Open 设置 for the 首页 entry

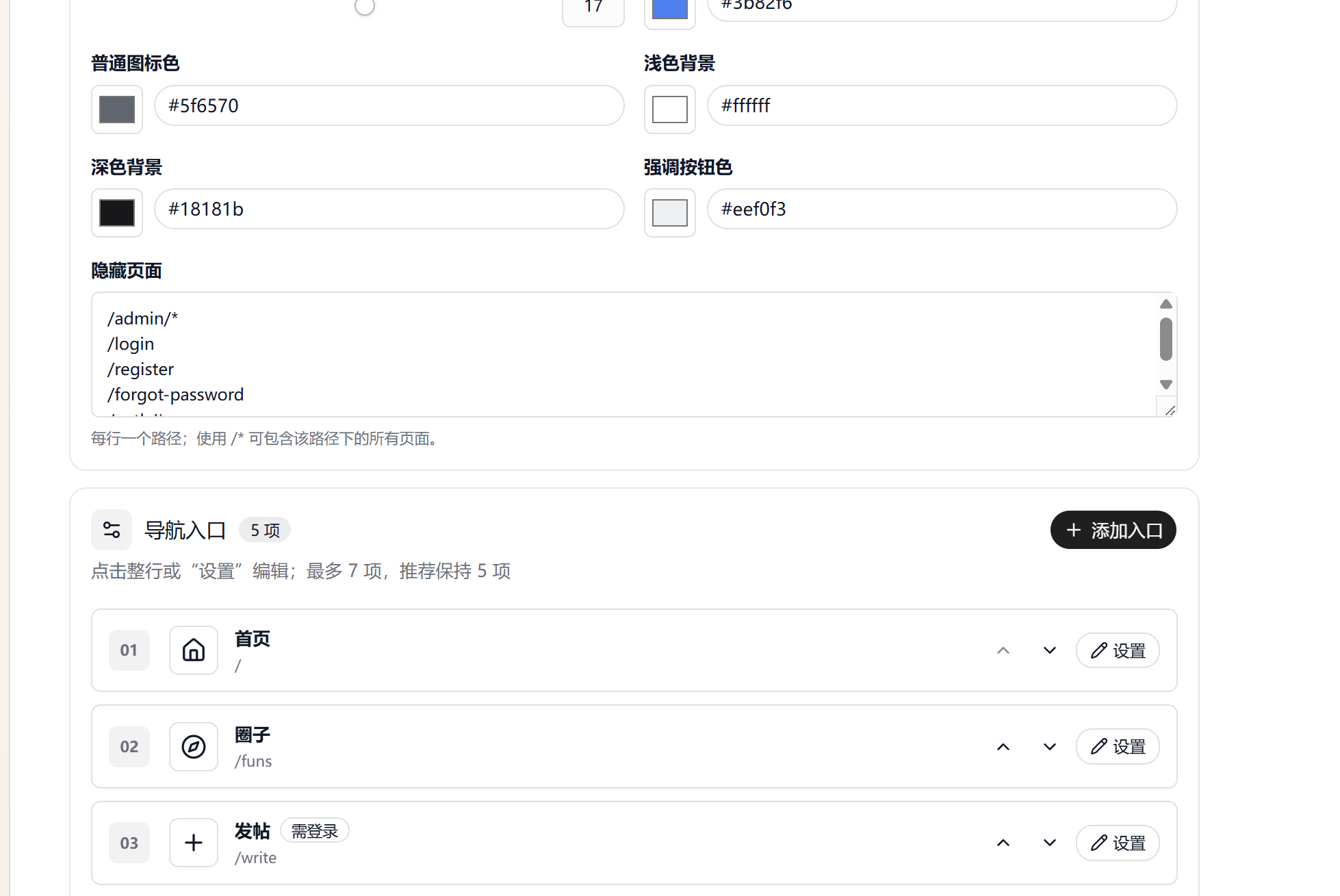1118,650
